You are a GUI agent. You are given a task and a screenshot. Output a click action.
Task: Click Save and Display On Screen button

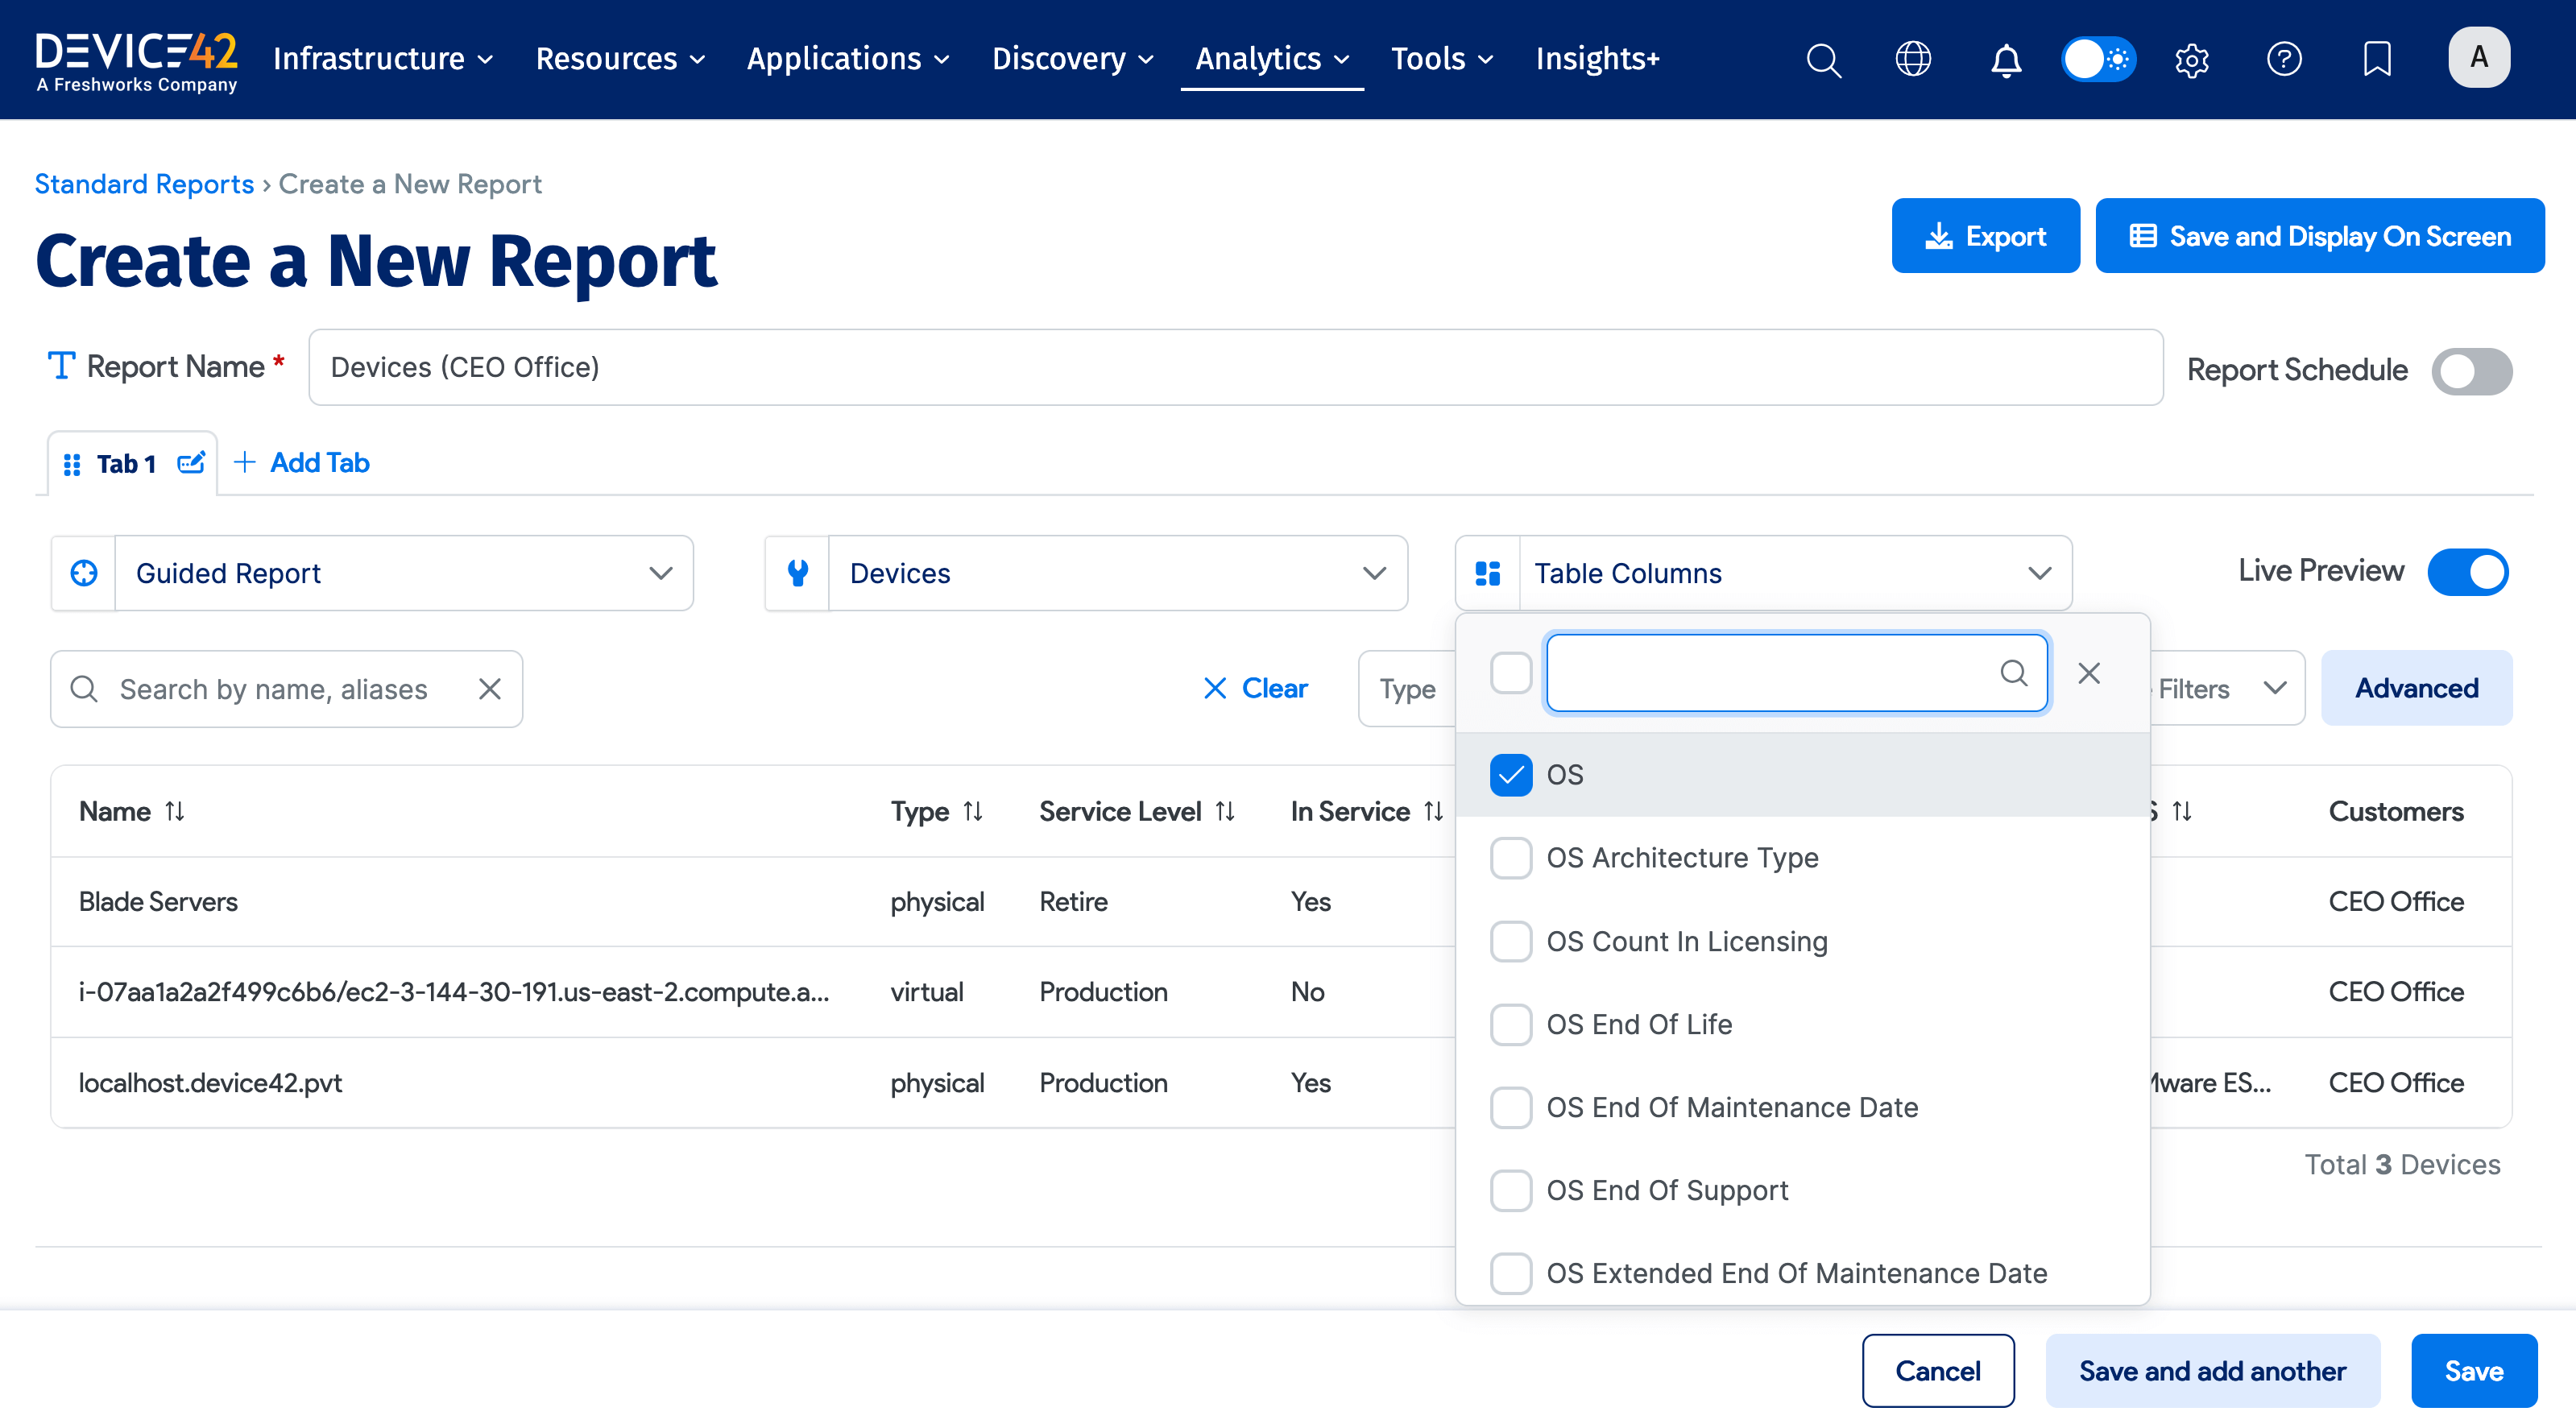(2319, 236)
